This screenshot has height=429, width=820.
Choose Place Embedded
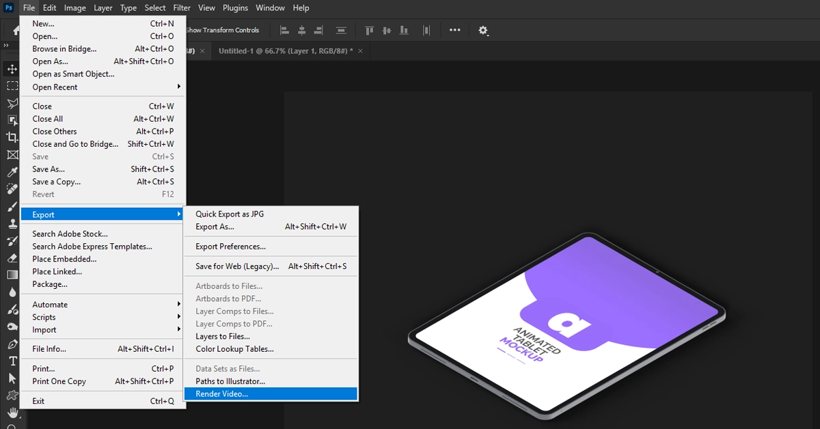pos(102,259)
